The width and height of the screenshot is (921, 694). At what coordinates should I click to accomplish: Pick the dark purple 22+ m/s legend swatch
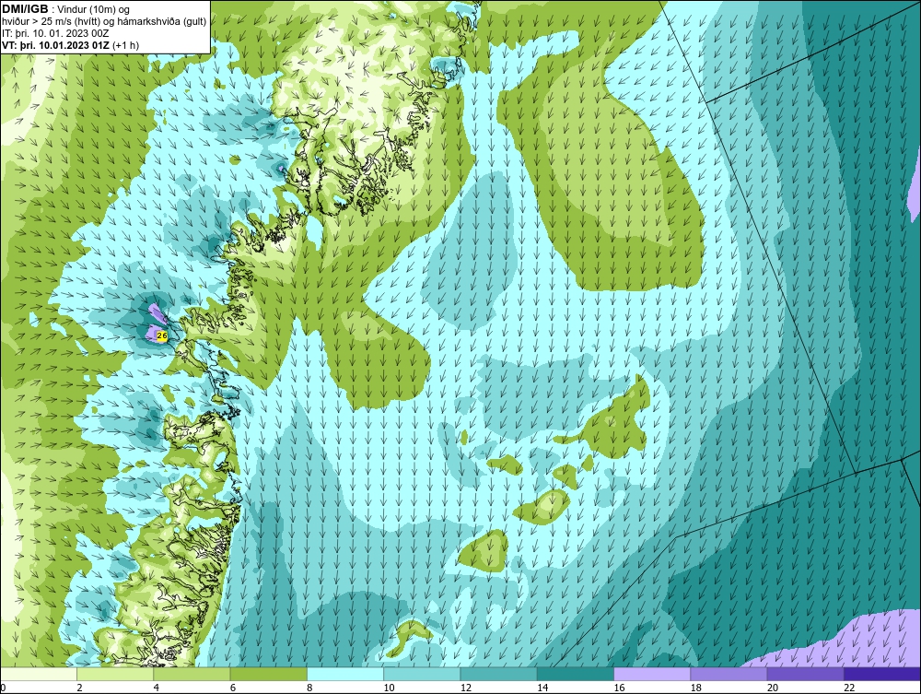882,674
